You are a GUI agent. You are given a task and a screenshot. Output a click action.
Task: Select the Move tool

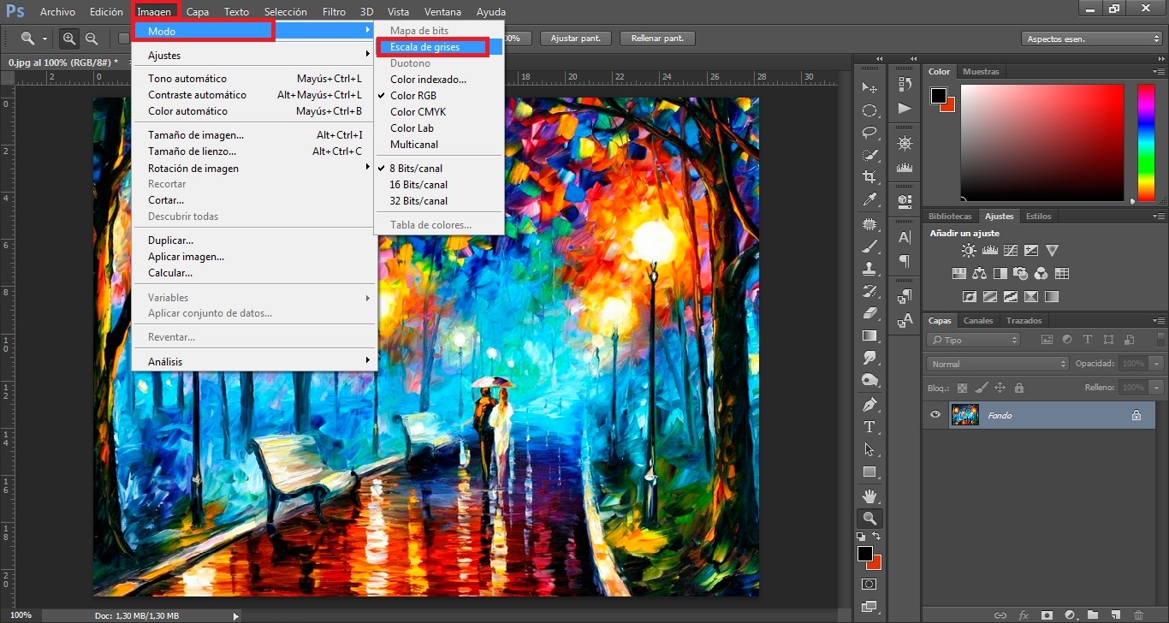[869, 88]
